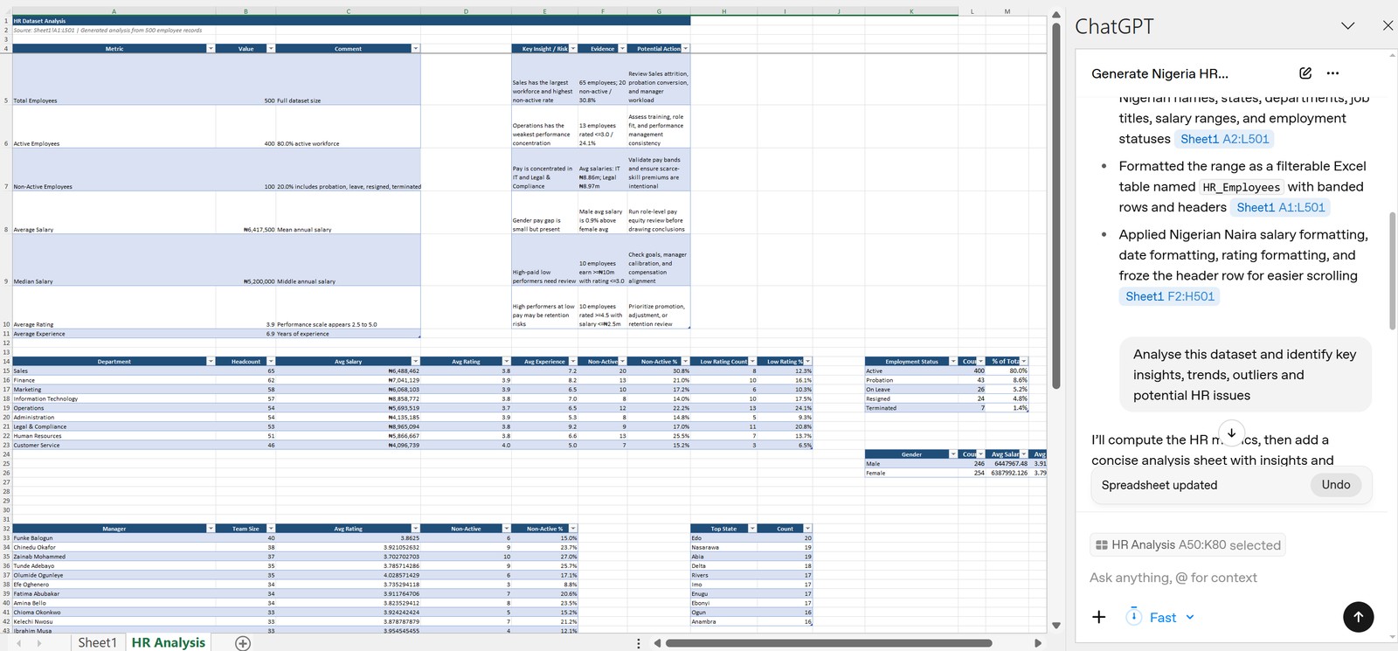Open the Avg Experience filter dropdown
Image resolution: width=1398 pixels, height=651 pixels.
click(x=573, y=361)
